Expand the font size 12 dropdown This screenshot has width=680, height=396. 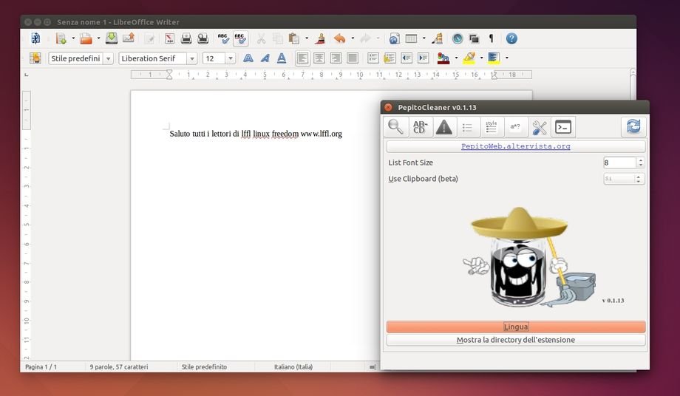tap(231, 58)
